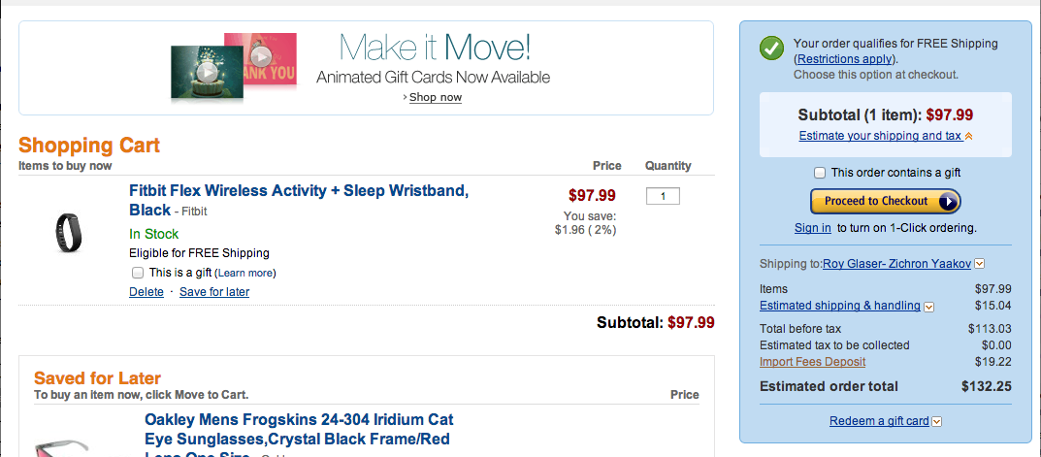Screen dimensions: 1041x457
Task: Click Sign in for 1-Click ordering
Action: [x=812, y=228]
